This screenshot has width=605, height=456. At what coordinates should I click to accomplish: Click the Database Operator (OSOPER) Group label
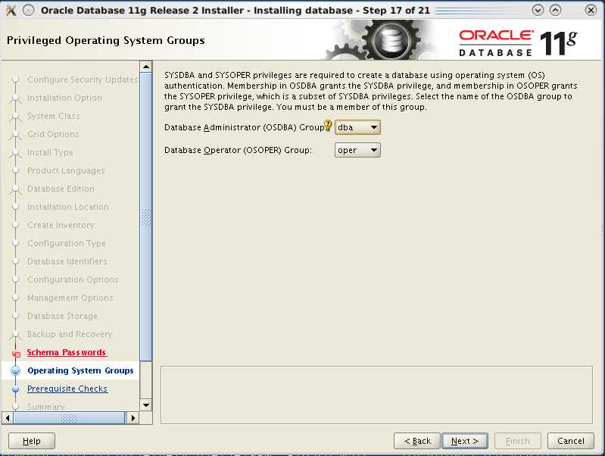pyautogui.click(x=238, y=150)
